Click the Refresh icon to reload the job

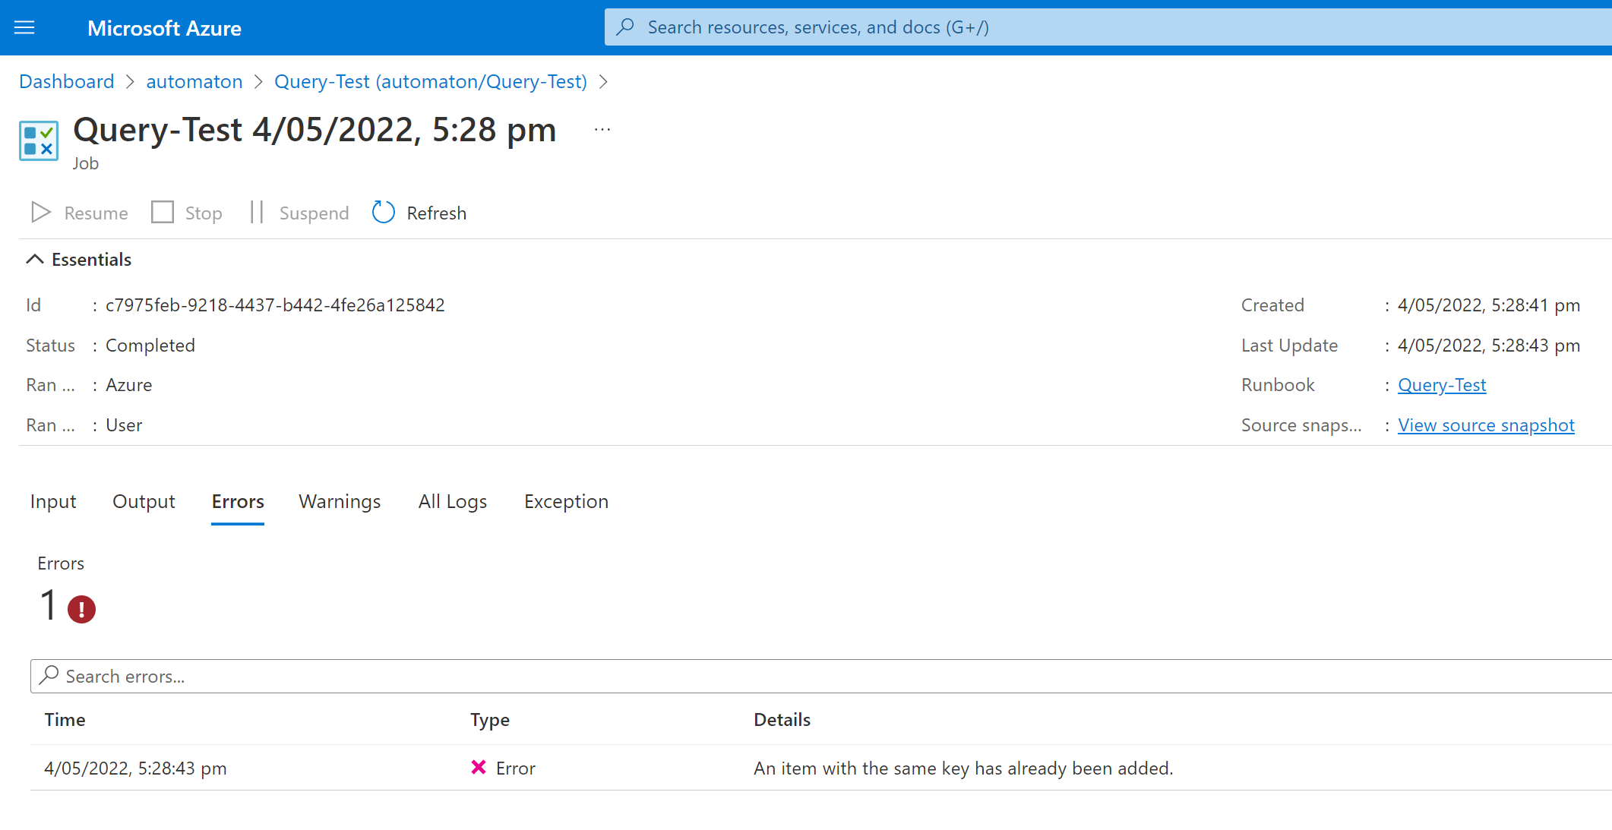pos(383,213)
